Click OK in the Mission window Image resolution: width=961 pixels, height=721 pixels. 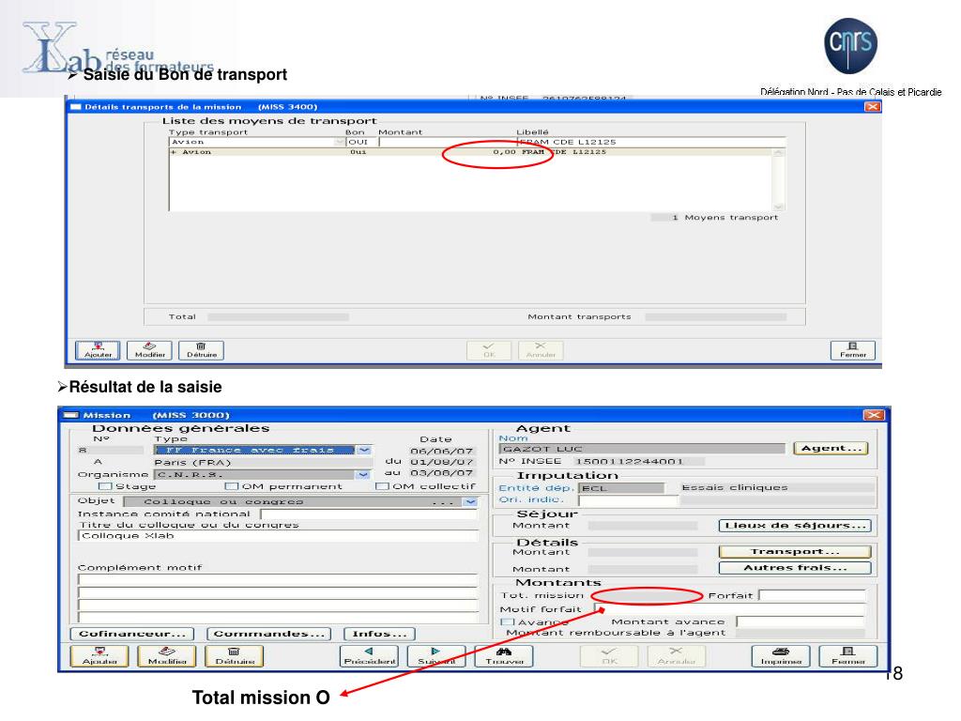609,656
